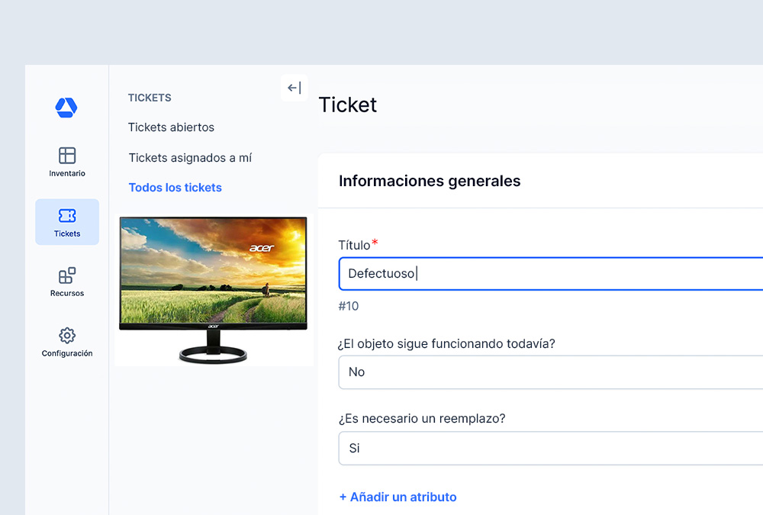Collapse the ticket list using the arrow icon
The width and height of the screenshot is (763, 515).
(x=294, y=88)
